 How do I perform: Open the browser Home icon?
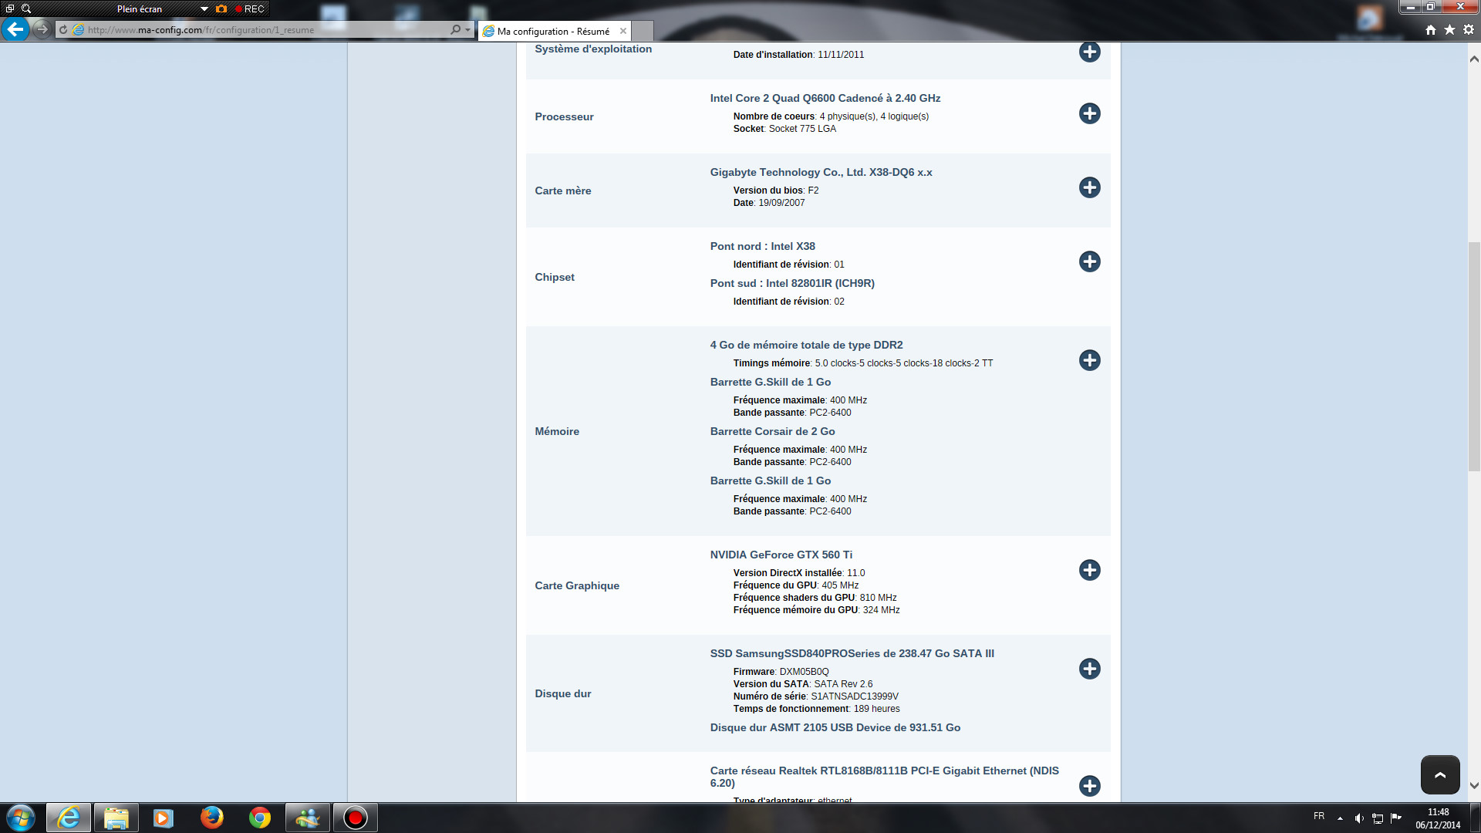[x=1430, y=29]
